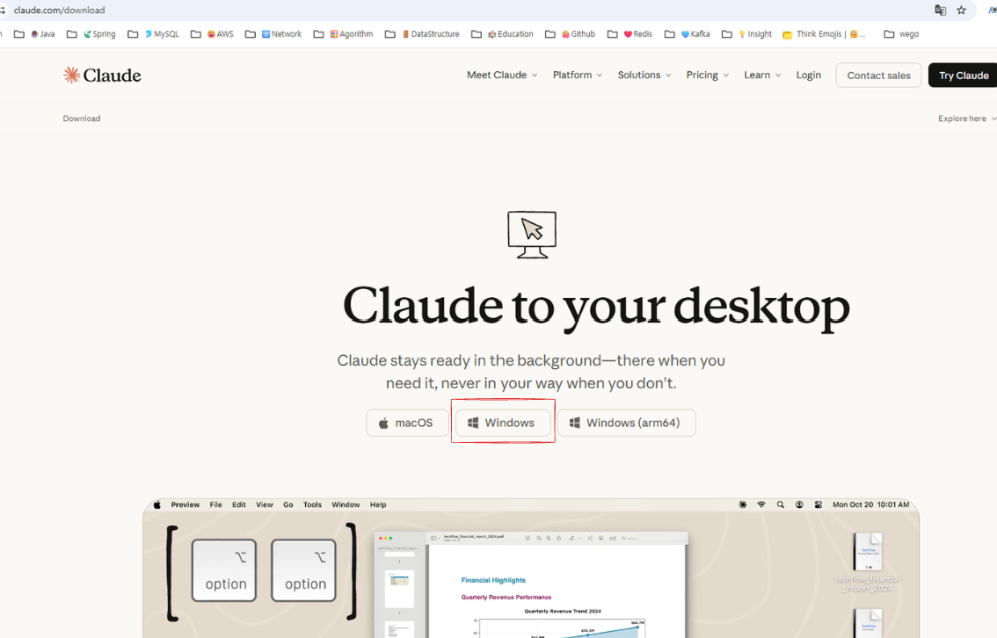This screenshot has height=638, width=997.
Task: Click the Claude to your desktop headline
Action: coord(596,308)
